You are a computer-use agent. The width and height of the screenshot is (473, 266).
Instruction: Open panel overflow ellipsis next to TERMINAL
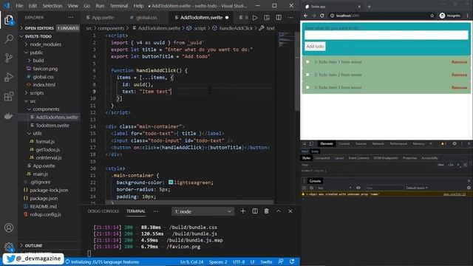pyautogui.click(x=156, y=211)
